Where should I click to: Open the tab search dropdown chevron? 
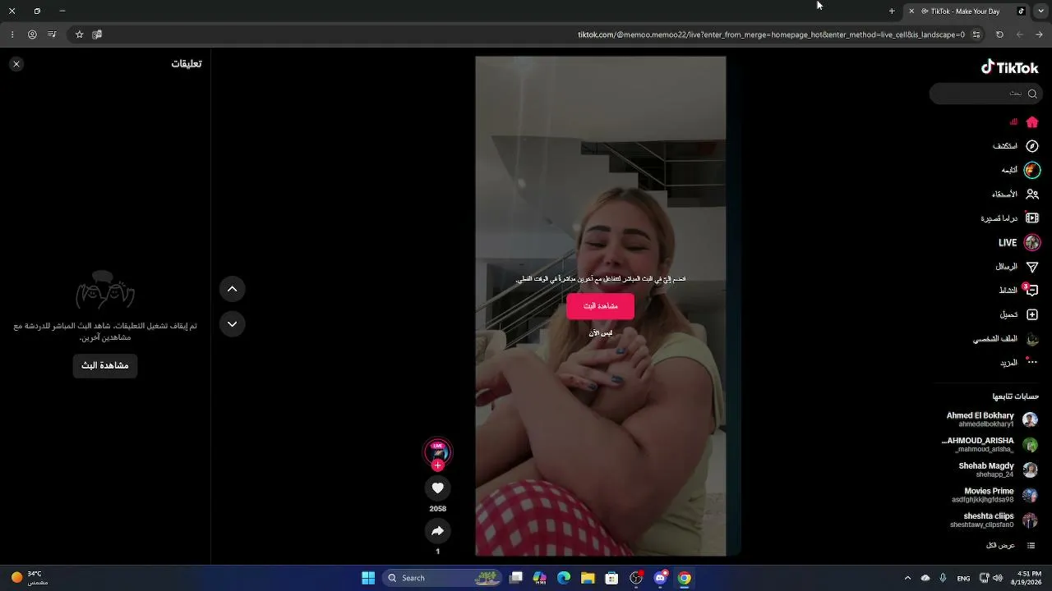pos(1040,11)
